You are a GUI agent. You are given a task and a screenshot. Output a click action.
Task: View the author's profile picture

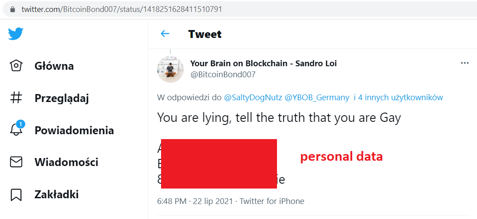click(x=170, y=69)
